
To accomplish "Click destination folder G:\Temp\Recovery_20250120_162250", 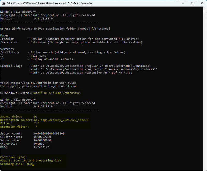I will 61,120.
